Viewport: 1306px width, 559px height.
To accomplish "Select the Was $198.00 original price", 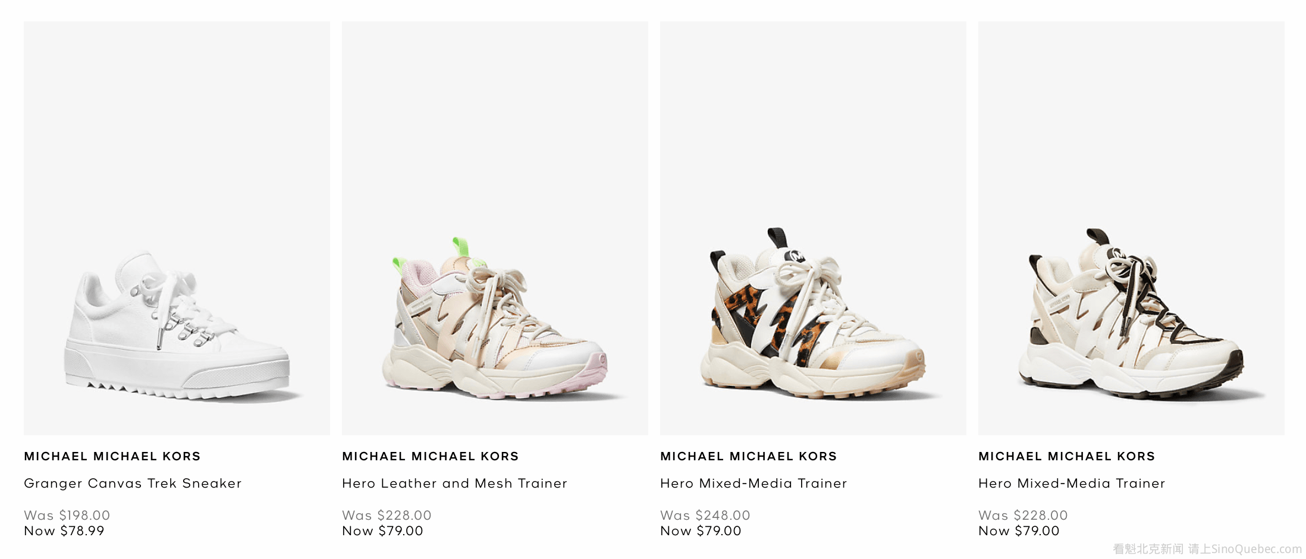I will point(67,516).
